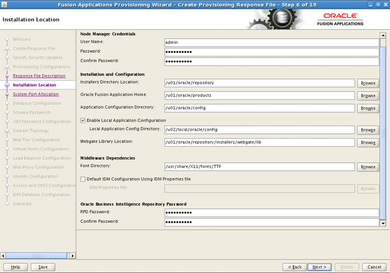Save the response file
Image resolution: width=390 pixels, height=273 pixels.
click(43, 267)
